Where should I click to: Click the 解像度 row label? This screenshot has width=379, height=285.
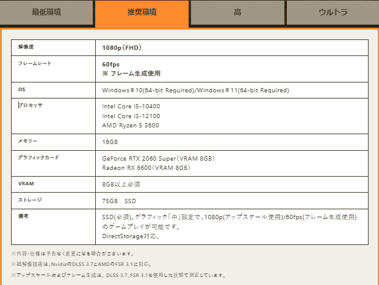coord(27,47)
